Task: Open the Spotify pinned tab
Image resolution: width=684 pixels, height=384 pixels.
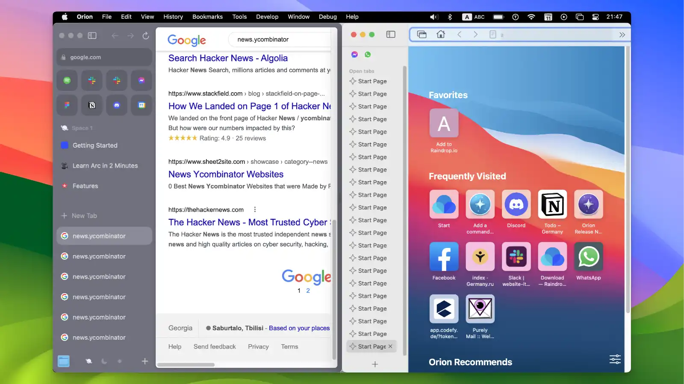Action: [67, 80]
